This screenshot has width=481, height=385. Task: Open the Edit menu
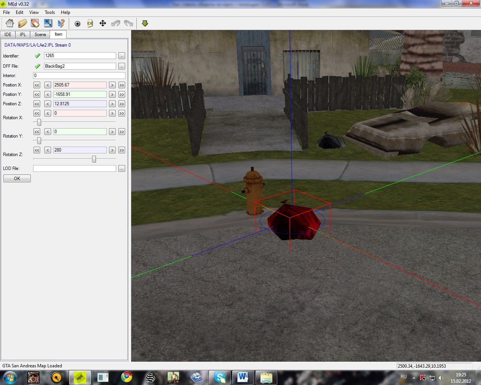[x=20, y=12]
